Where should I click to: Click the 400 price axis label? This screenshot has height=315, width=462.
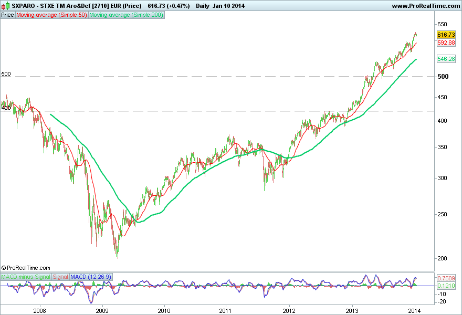tap(442, 121)
